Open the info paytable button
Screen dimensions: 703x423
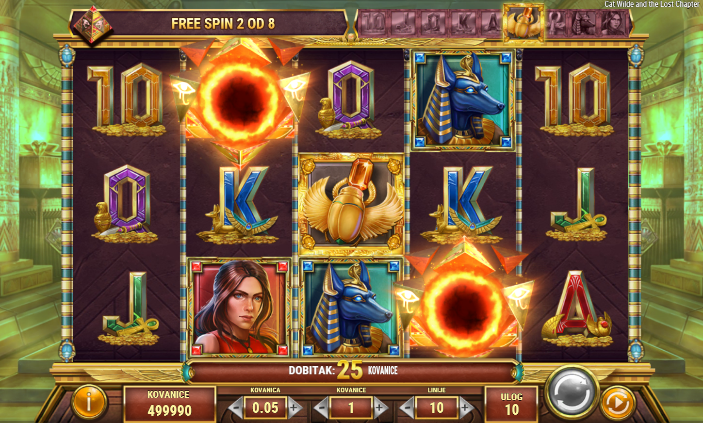click(x=89, y=402)
